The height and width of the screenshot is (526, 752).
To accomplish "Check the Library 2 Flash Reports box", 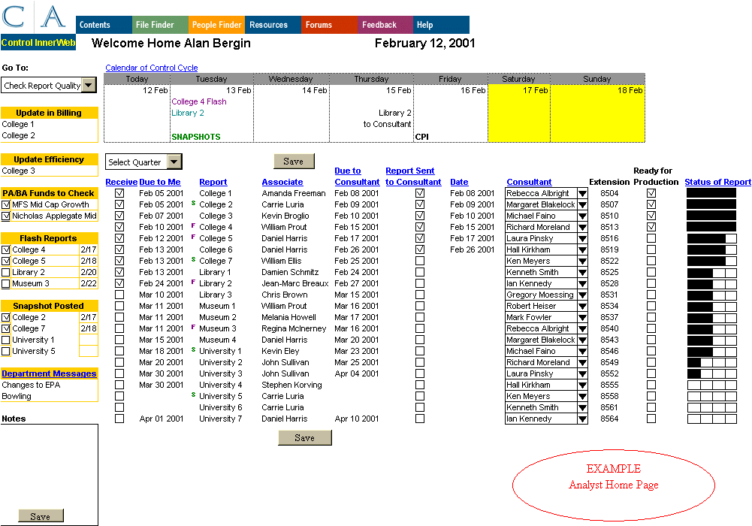I will pos(6,272).
